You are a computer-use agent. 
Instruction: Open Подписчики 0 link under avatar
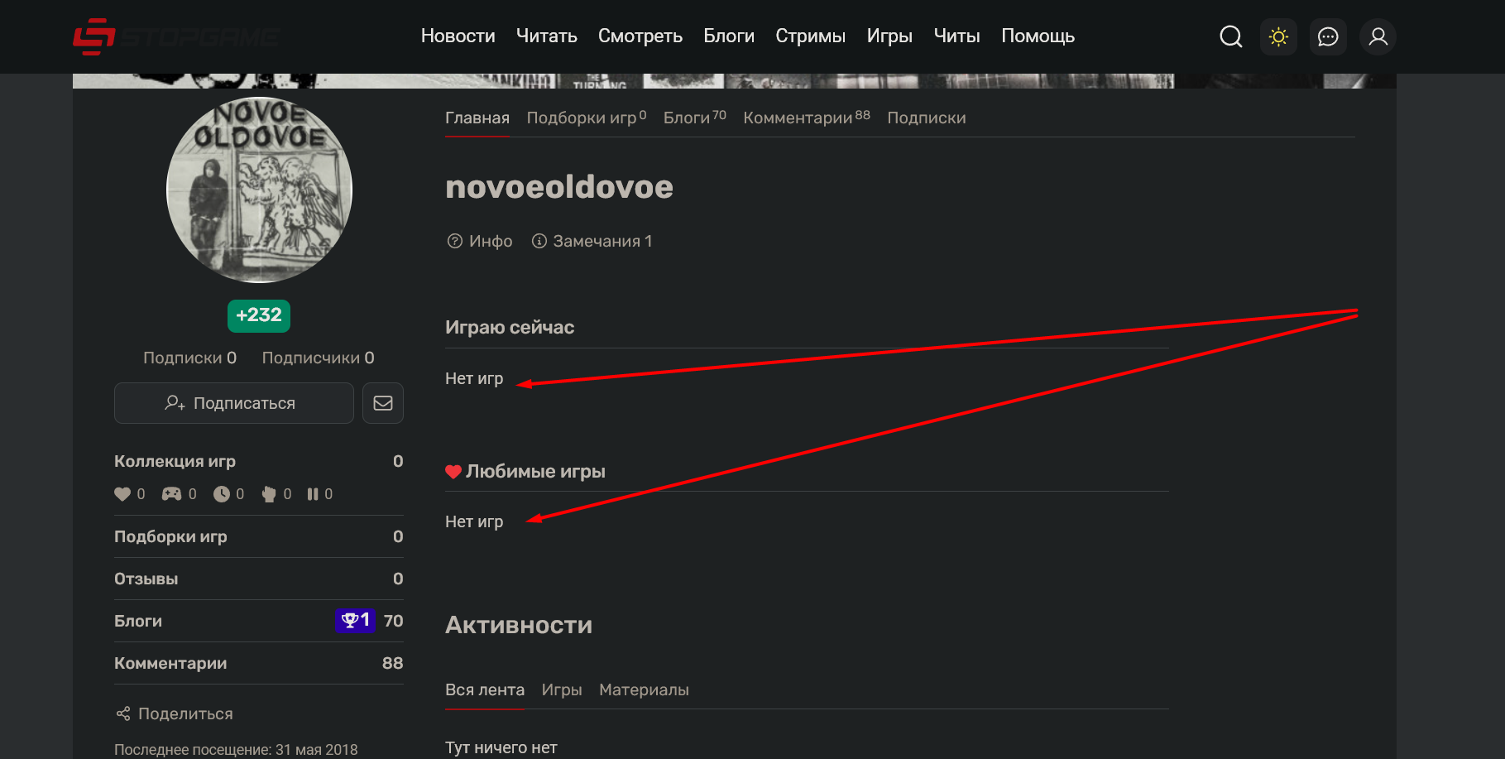tap(319, 358)
